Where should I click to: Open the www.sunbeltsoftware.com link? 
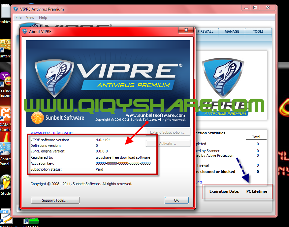click(52, 133)
